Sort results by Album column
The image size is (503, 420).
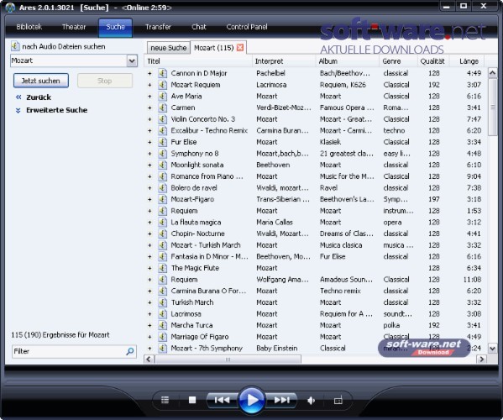pyautogui.click(x=348, y=61)
